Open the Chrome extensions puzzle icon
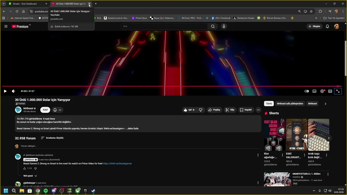Image resolution: width=347 pixels, height=195 pixels. click(x=320, y=11)
